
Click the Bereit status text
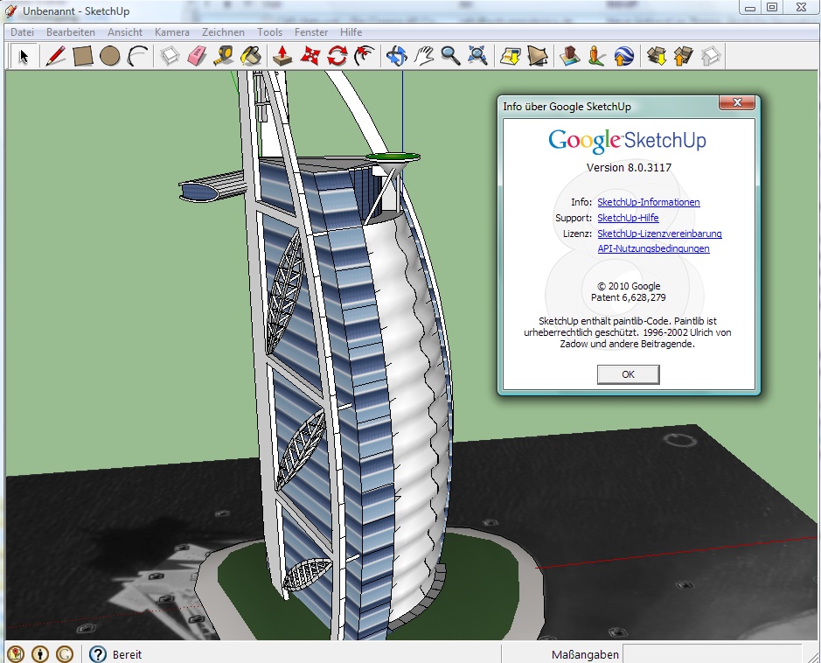click(x=128, y=654)
